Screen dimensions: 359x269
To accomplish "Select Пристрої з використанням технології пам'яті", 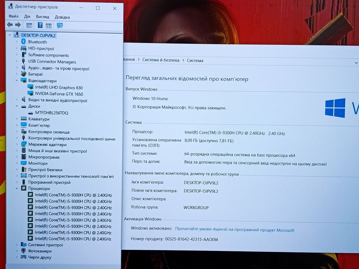I will point(71,176).
